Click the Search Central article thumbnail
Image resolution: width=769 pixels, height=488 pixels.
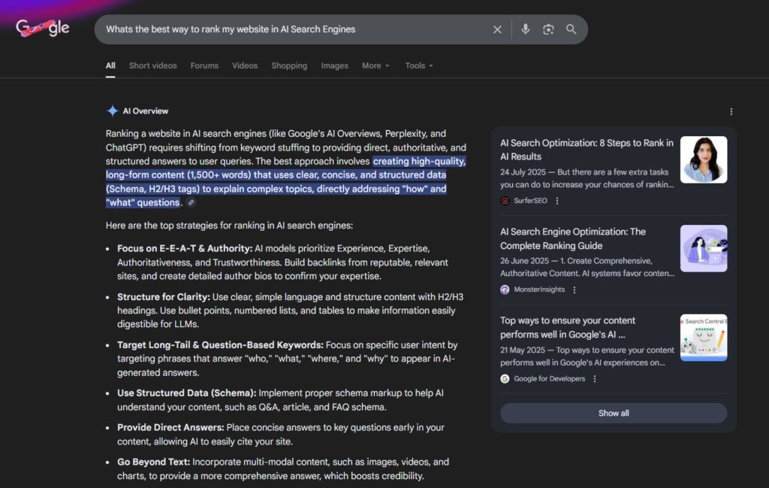(704, 337)
